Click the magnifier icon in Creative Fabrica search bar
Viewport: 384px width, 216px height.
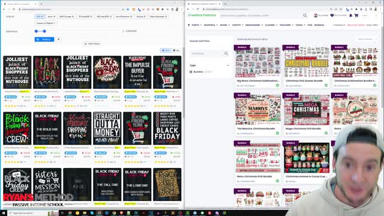click(x=305, y=16)
